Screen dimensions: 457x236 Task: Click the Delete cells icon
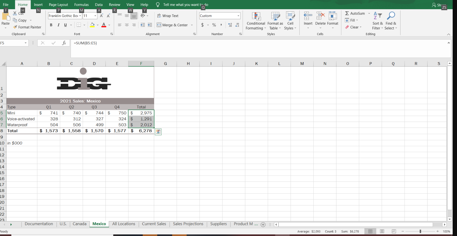click(x=320, y=16)
